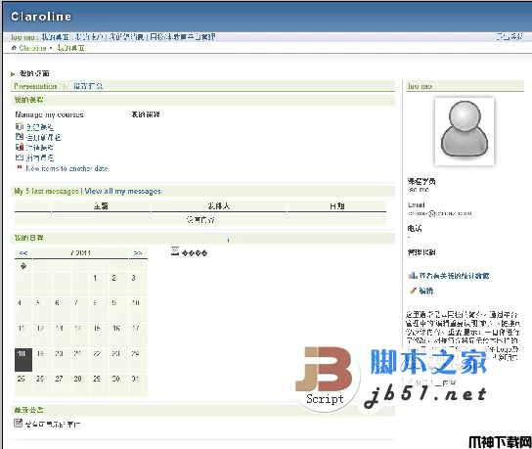
Task: Open My 5 last messages
Action: (46, 191)
